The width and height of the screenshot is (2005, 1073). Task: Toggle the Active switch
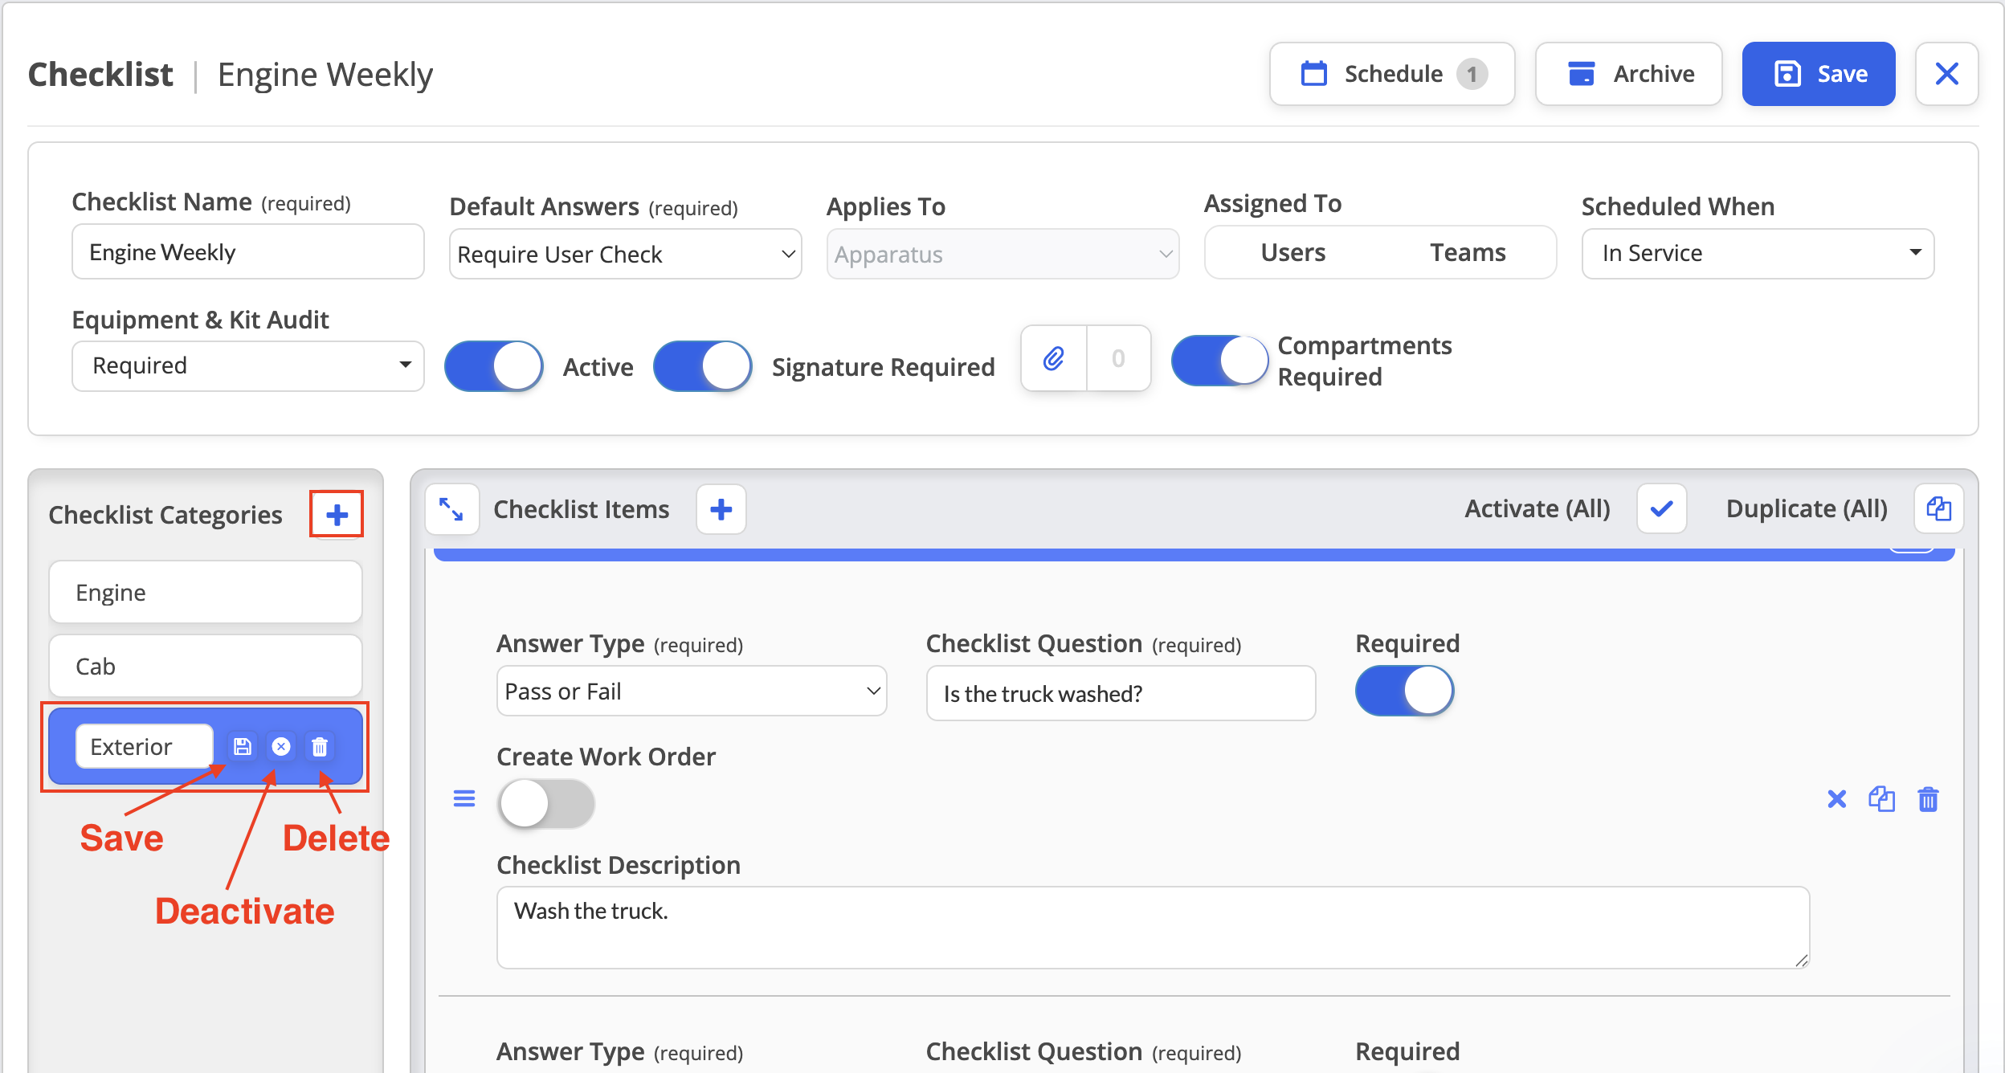(x=494, y=366)
